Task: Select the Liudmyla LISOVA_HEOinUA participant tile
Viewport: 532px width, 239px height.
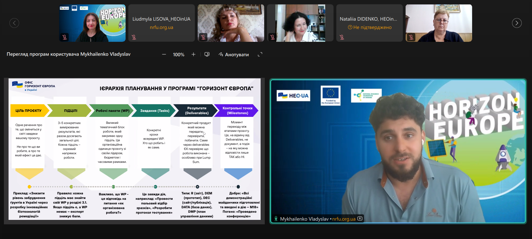Action: [x=162, y=23]
